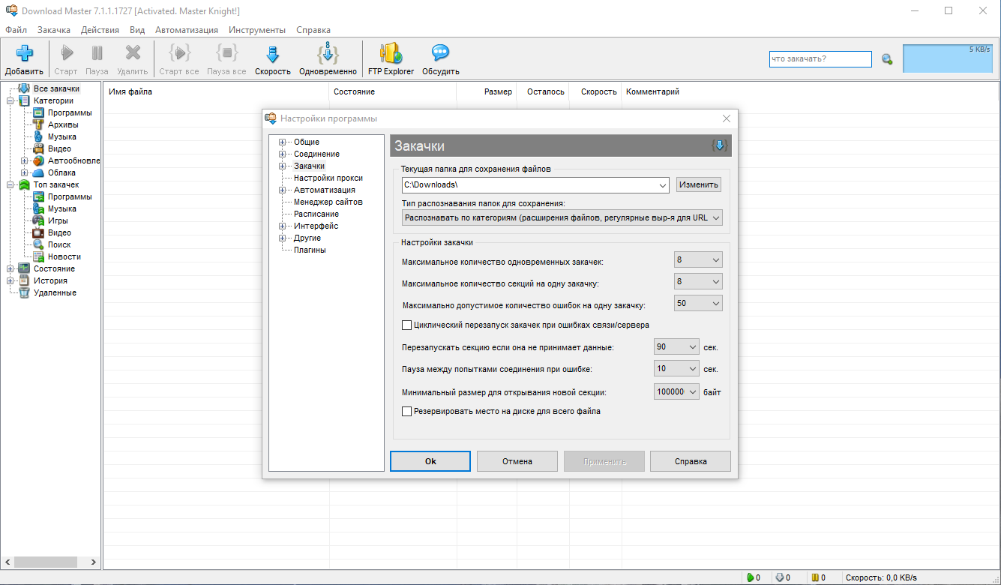Image resolution: width=1001 pixels, height=585 pixels.
Task: Click the Обсудить chat bubble icon
Action: (x=440, y=53)
